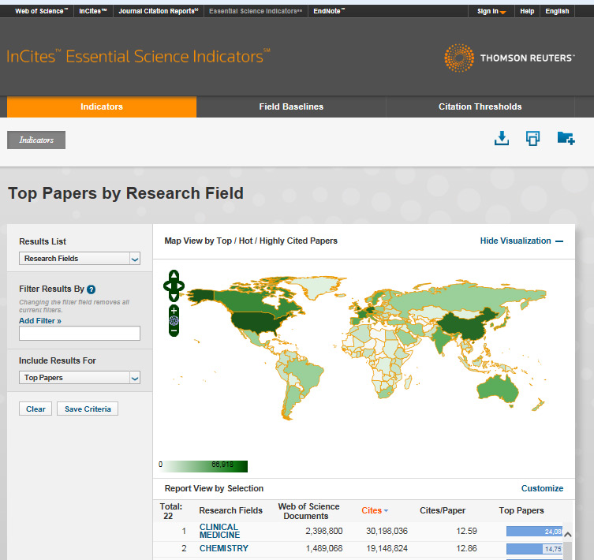Click the Add Filter link
Screen dimensions: 594x560
(40, 320)
